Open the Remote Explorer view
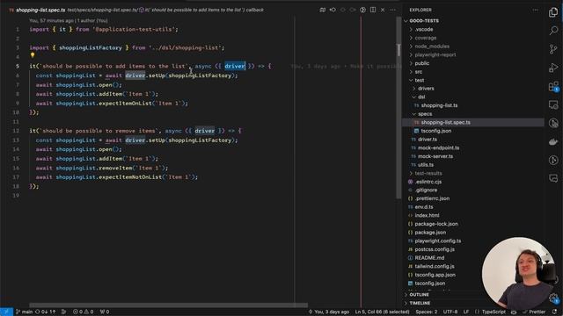Screen dimensions: 563x316 coord(553,104)
